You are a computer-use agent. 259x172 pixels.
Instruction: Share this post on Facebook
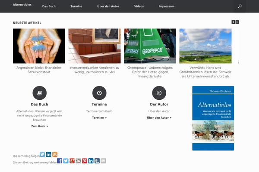point(60,161)
